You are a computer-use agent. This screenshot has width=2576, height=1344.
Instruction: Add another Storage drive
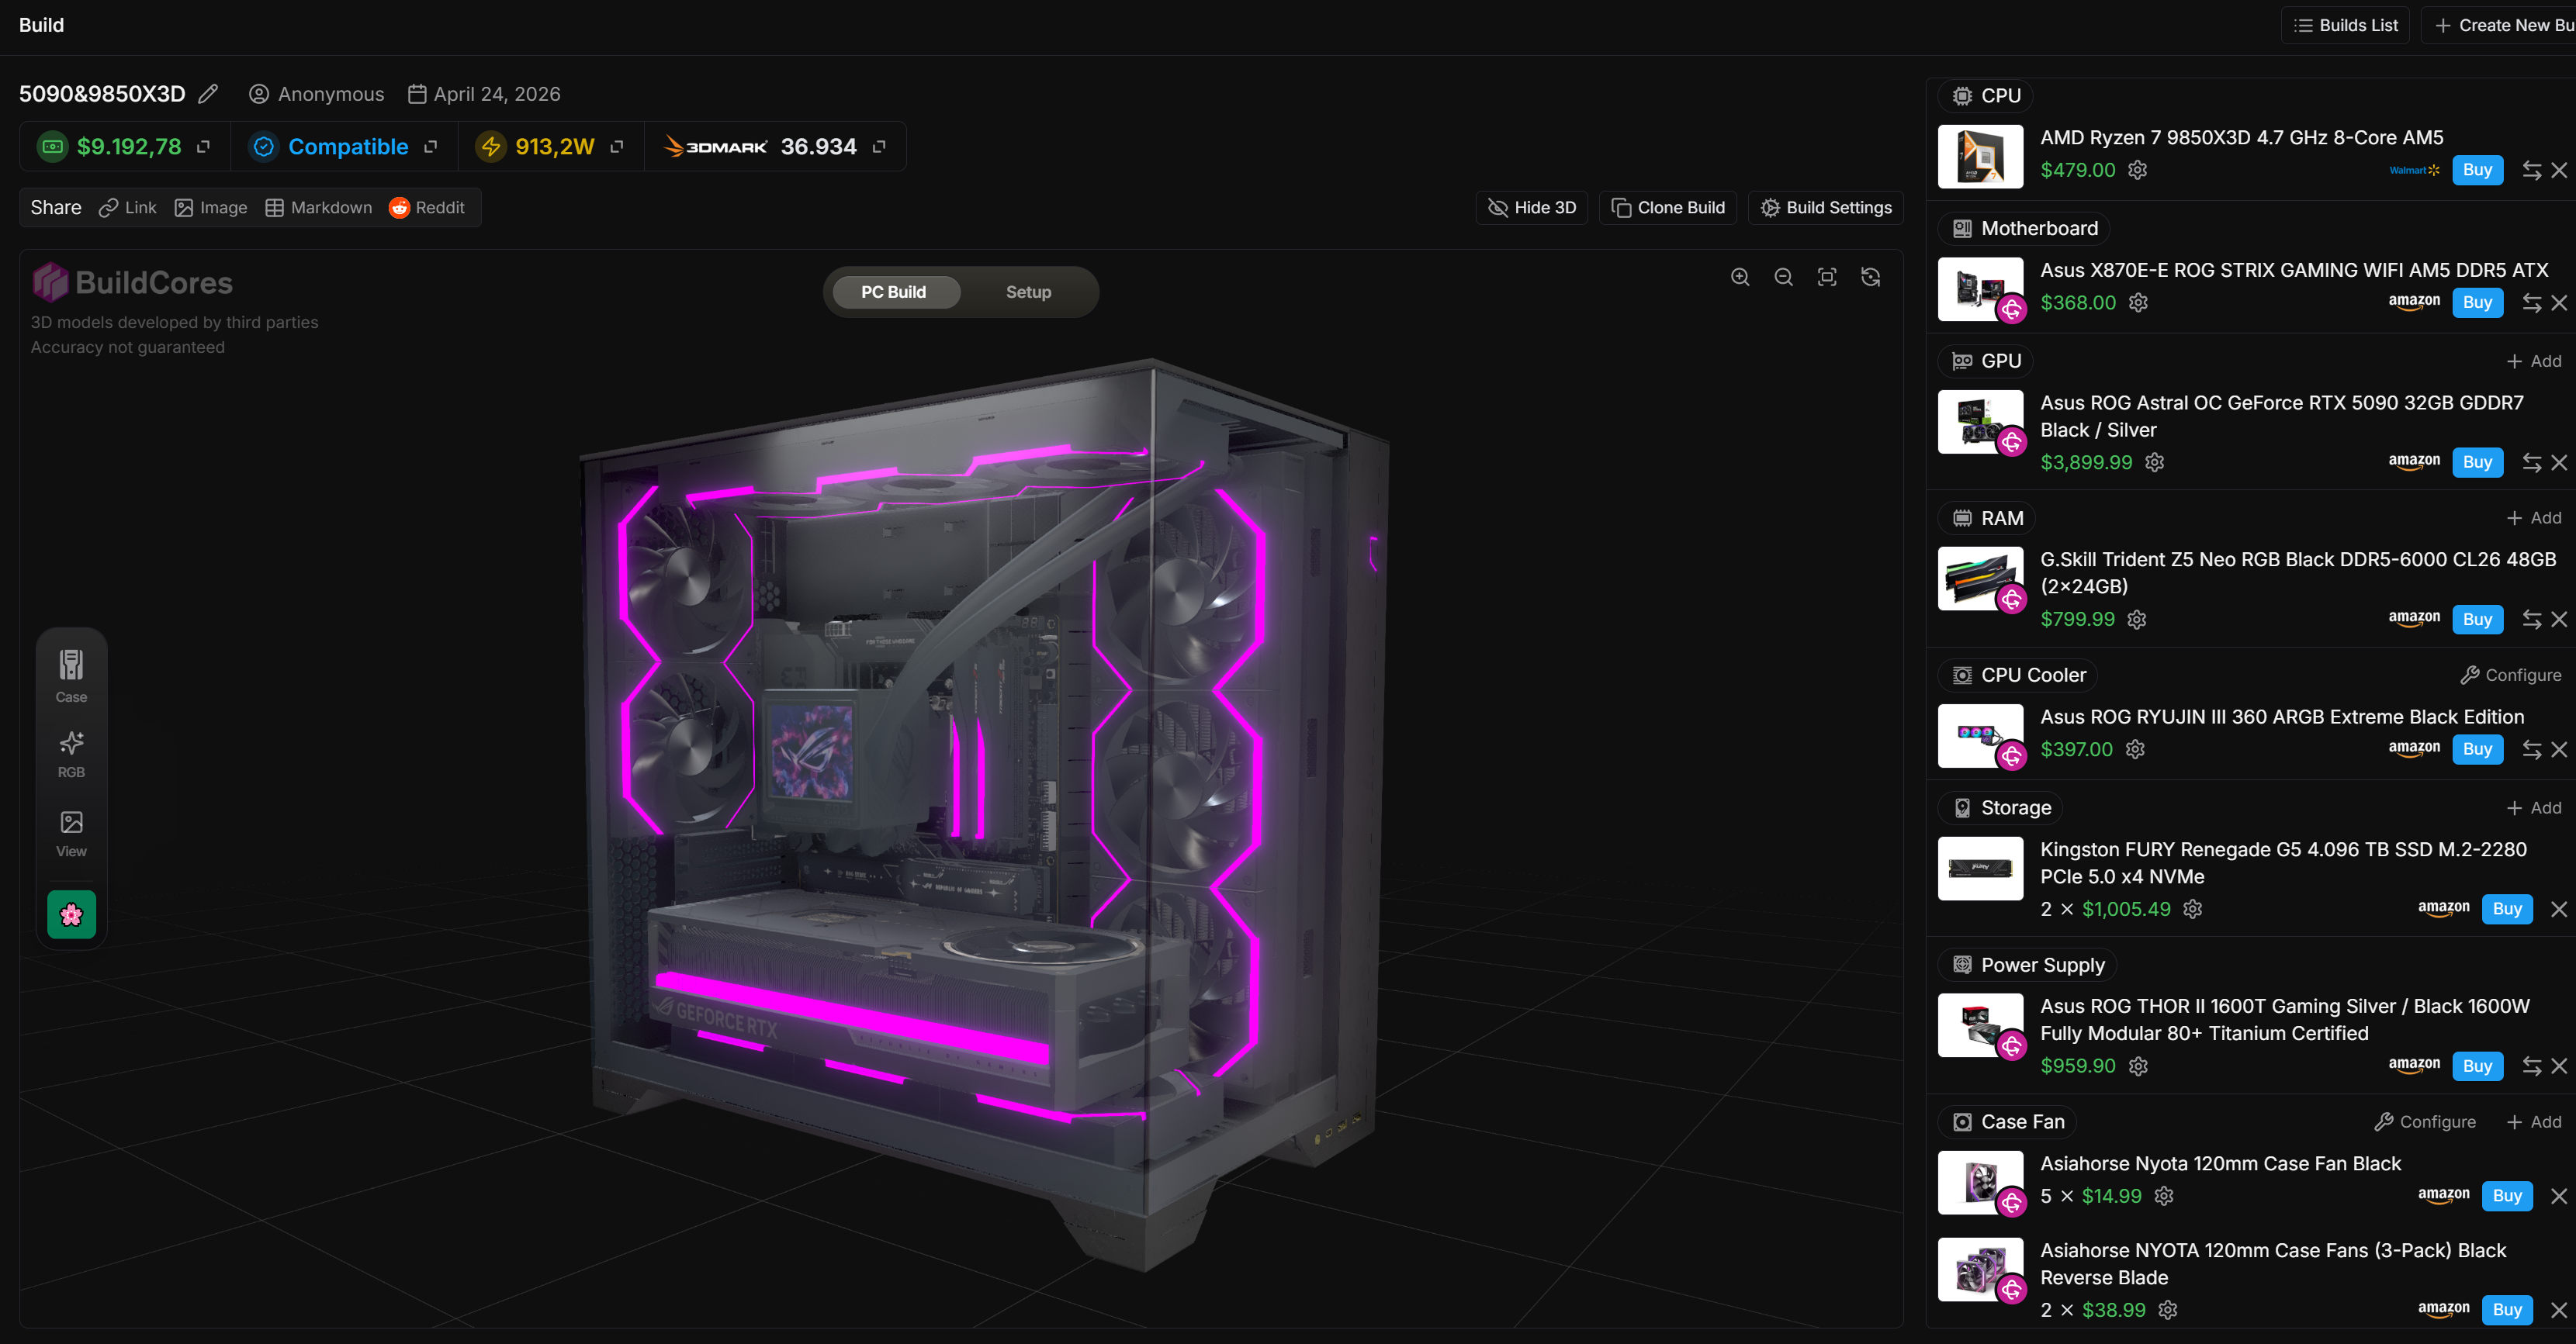pyautogui.click(x=2534, y=807)
